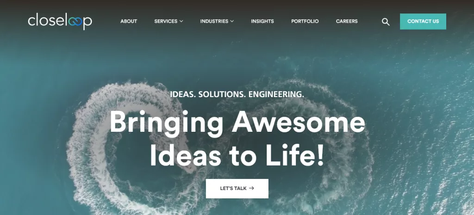Expand the Industries chevron arrow

(x=232, y=21)
